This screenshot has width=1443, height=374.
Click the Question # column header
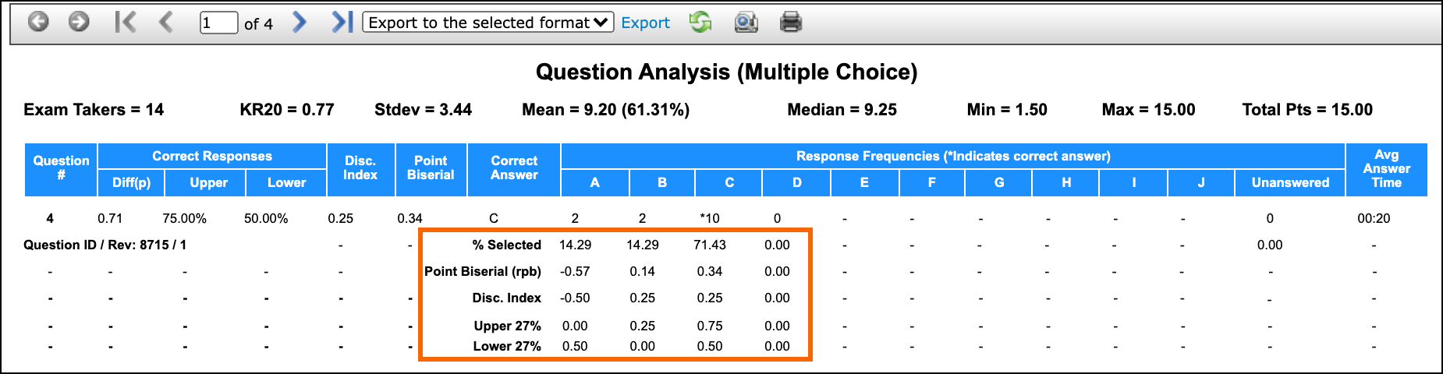61,169
